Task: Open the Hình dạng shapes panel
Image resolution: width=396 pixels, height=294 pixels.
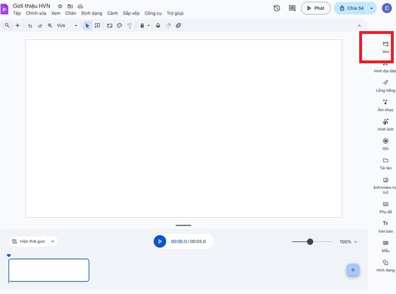Action: click(x=385, y=265)
